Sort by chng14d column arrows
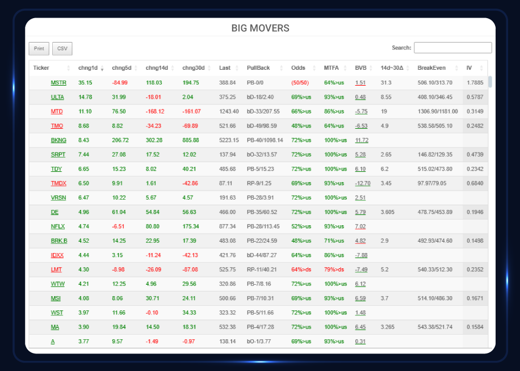Screen dimensions: 520x371 coord(173,68)
